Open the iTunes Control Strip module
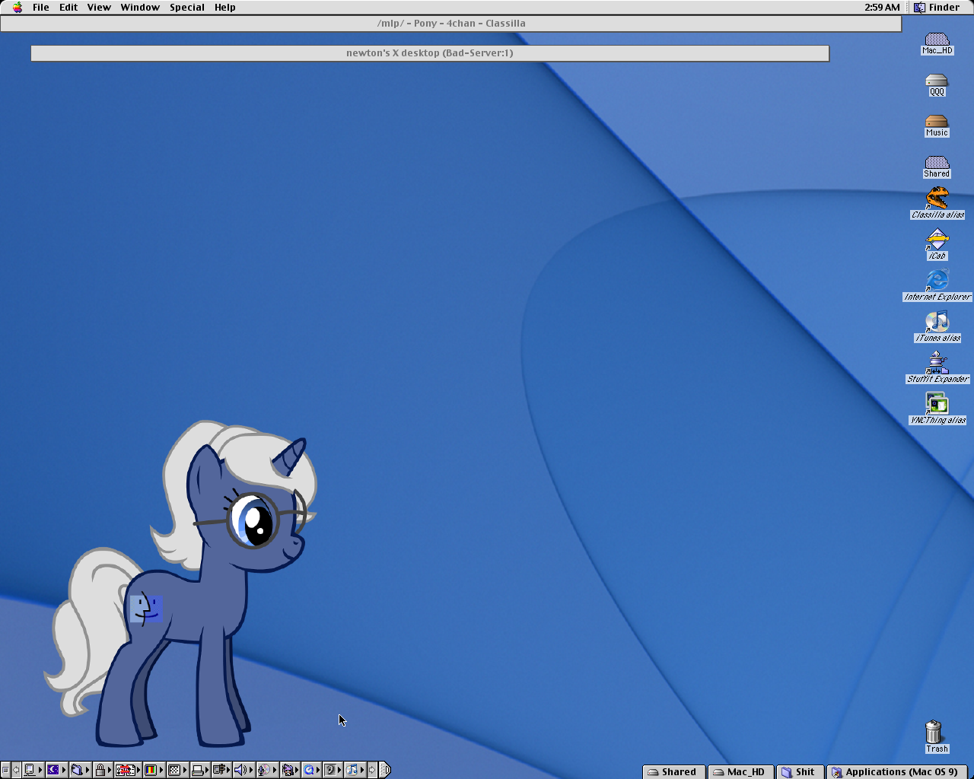This screenshot has width=974, height=779. pos(355,770)
